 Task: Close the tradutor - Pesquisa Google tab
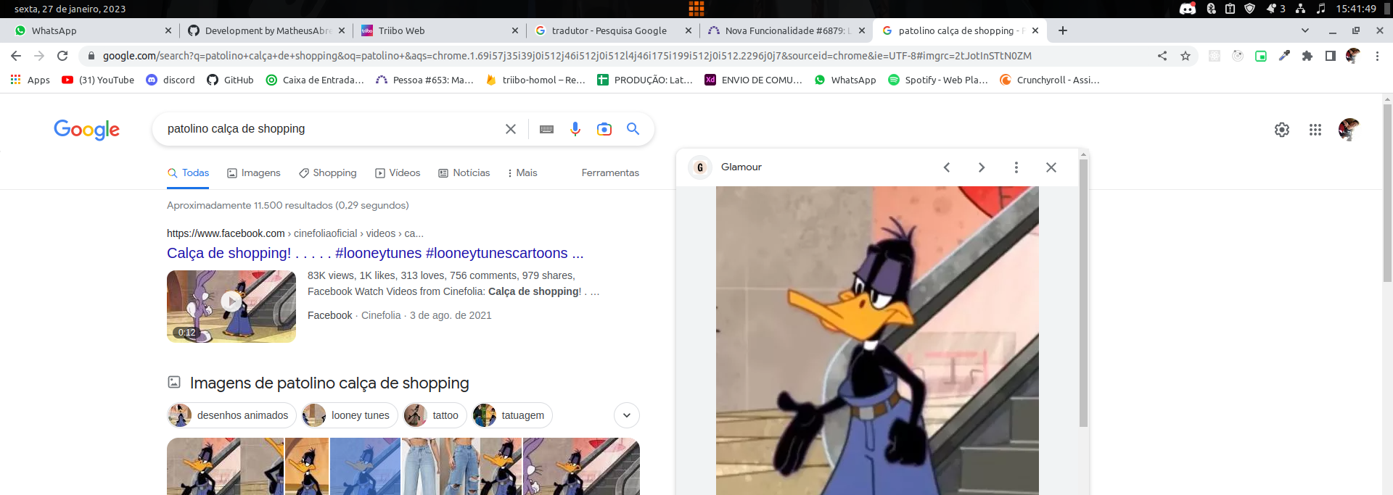[689, 30]
